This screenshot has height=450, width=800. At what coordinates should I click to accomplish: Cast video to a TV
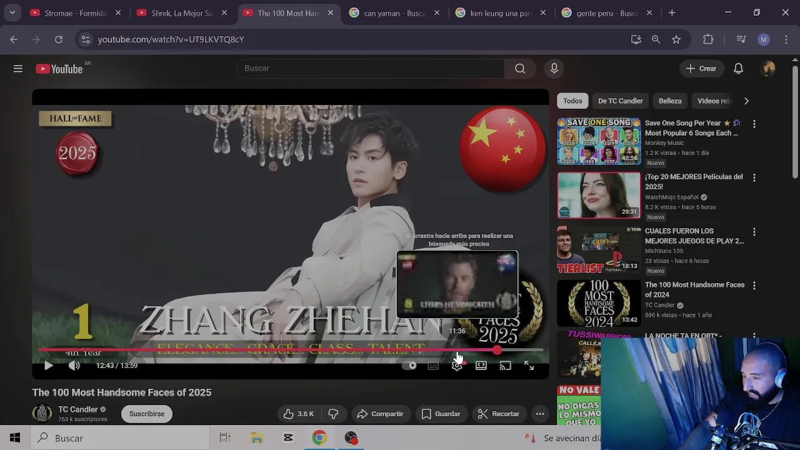(x=505, y=366)
